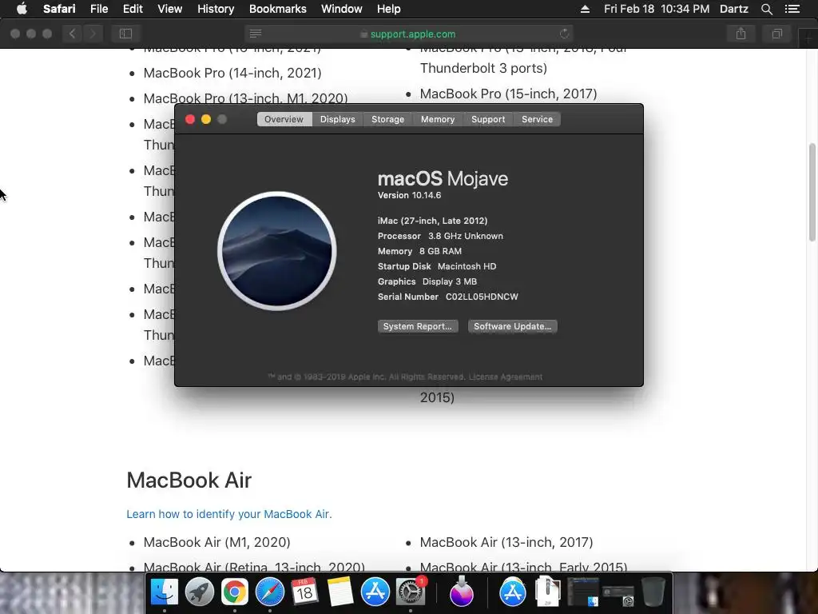This screenshot has width=818, height=614.
Task: Click the System Report... button
Action: click(x=417, y=326)
